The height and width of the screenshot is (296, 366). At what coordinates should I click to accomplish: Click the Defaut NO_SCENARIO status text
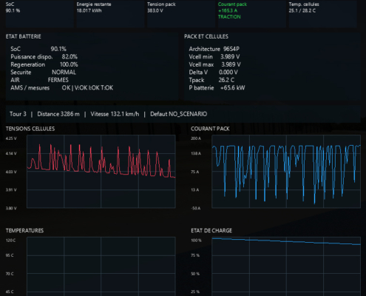point(178,114)
